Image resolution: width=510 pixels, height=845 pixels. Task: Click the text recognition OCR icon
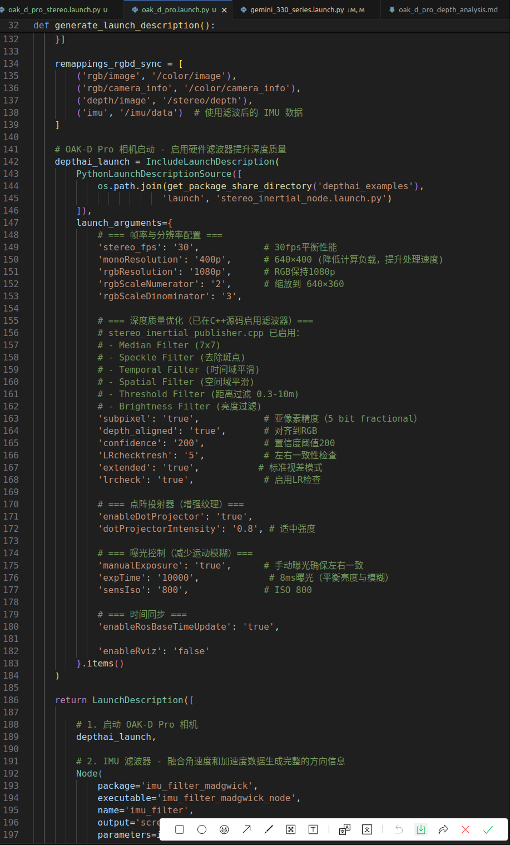coord(367,829)
